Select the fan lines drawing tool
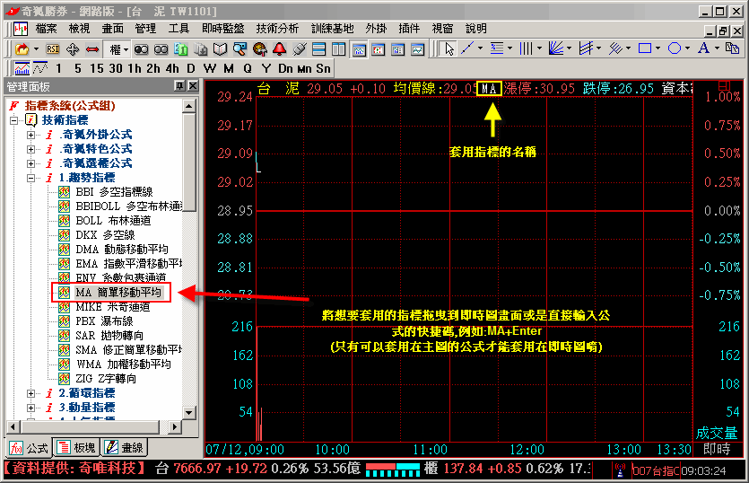This screenshot has height=483, width=749. click(x=556, y=48)
